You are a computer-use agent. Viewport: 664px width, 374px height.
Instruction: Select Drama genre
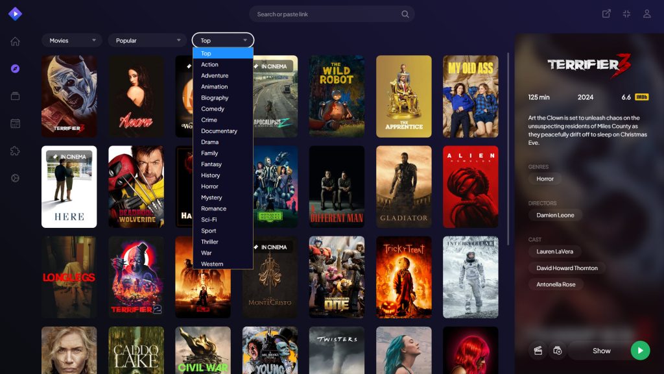click(223, 142)
